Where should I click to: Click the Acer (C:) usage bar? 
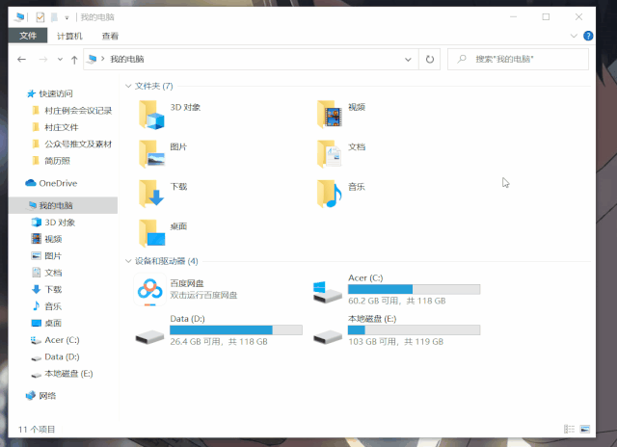[x=414, y=289]
